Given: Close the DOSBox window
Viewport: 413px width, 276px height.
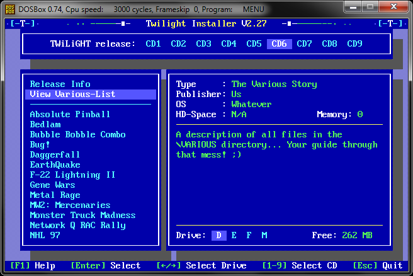Looking at the screenshot, I should click(393, 7).
